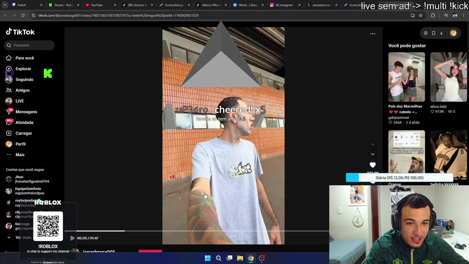Viewport: 469px width, 264px height.
Task: Open whos.babi recommended video thumbnail
Action: [x=449, y=77]
